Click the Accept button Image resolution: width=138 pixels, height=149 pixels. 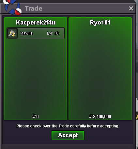click(68, 135)
